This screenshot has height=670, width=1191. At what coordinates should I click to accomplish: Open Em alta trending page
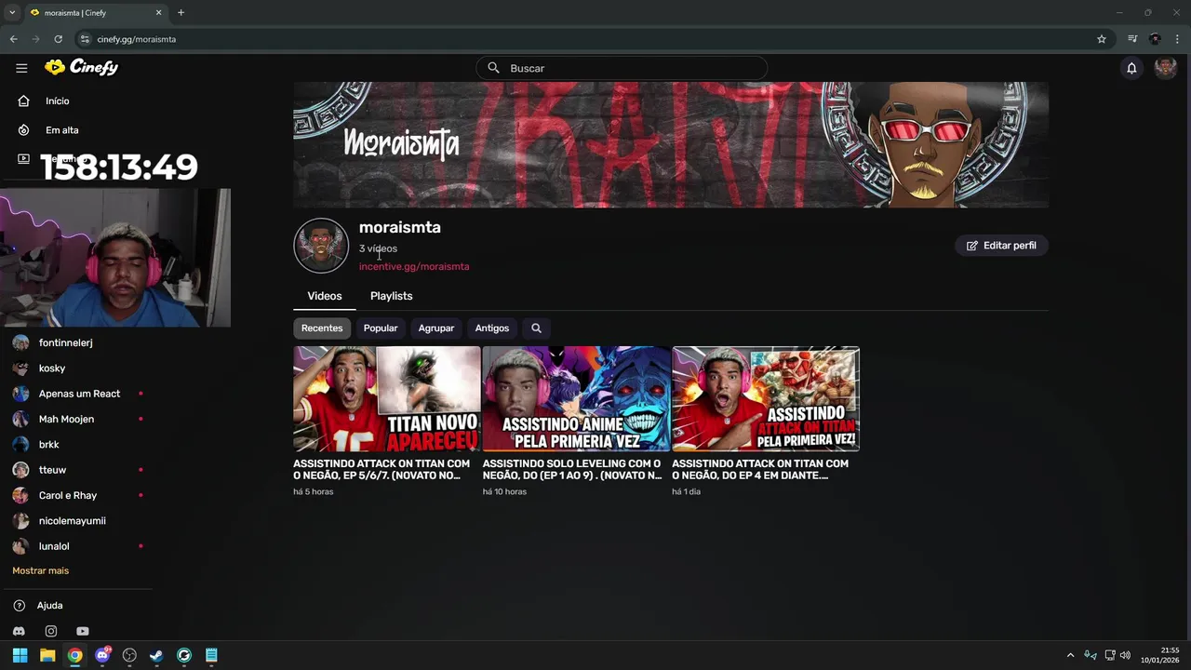coord(61,130)
